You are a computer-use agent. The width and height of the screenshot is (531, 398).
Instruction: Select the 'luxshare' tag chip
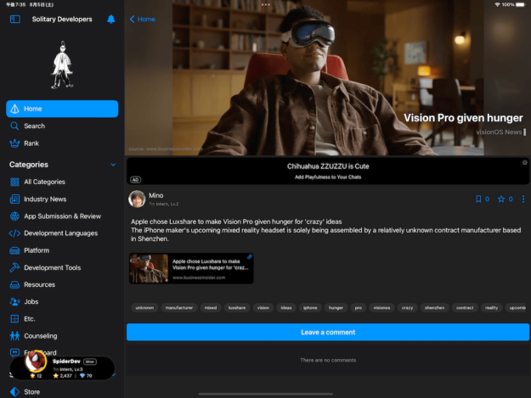coord(237,308)
